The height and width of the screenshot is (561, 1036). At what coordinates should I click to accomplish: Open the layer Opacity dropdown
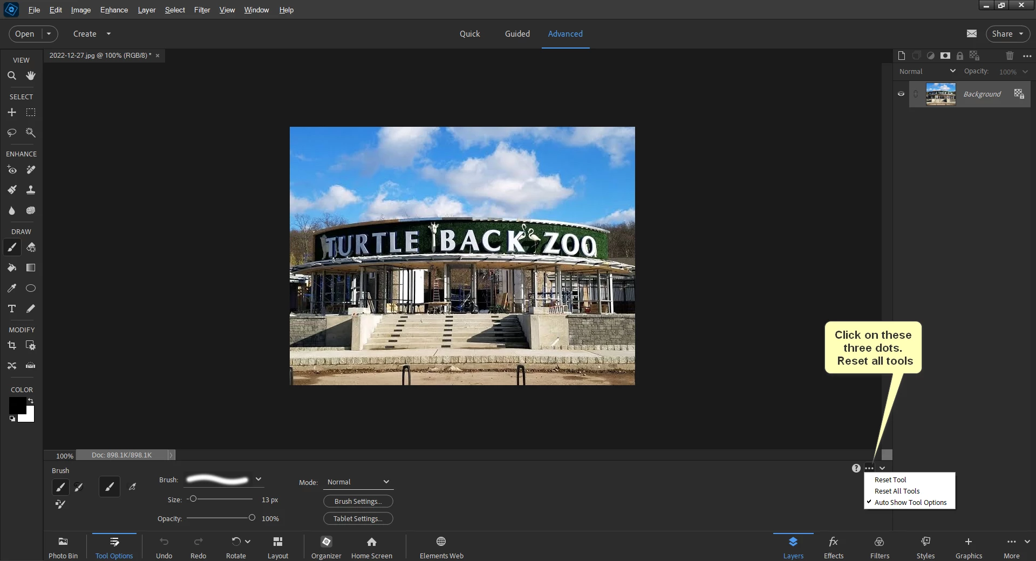(1025, 72)
